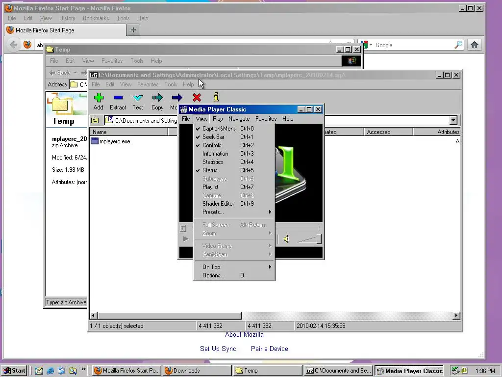This screenshot has height=377, width=502.
Task: Go up one folder in 7-Zip
Action: click(95, 120)
